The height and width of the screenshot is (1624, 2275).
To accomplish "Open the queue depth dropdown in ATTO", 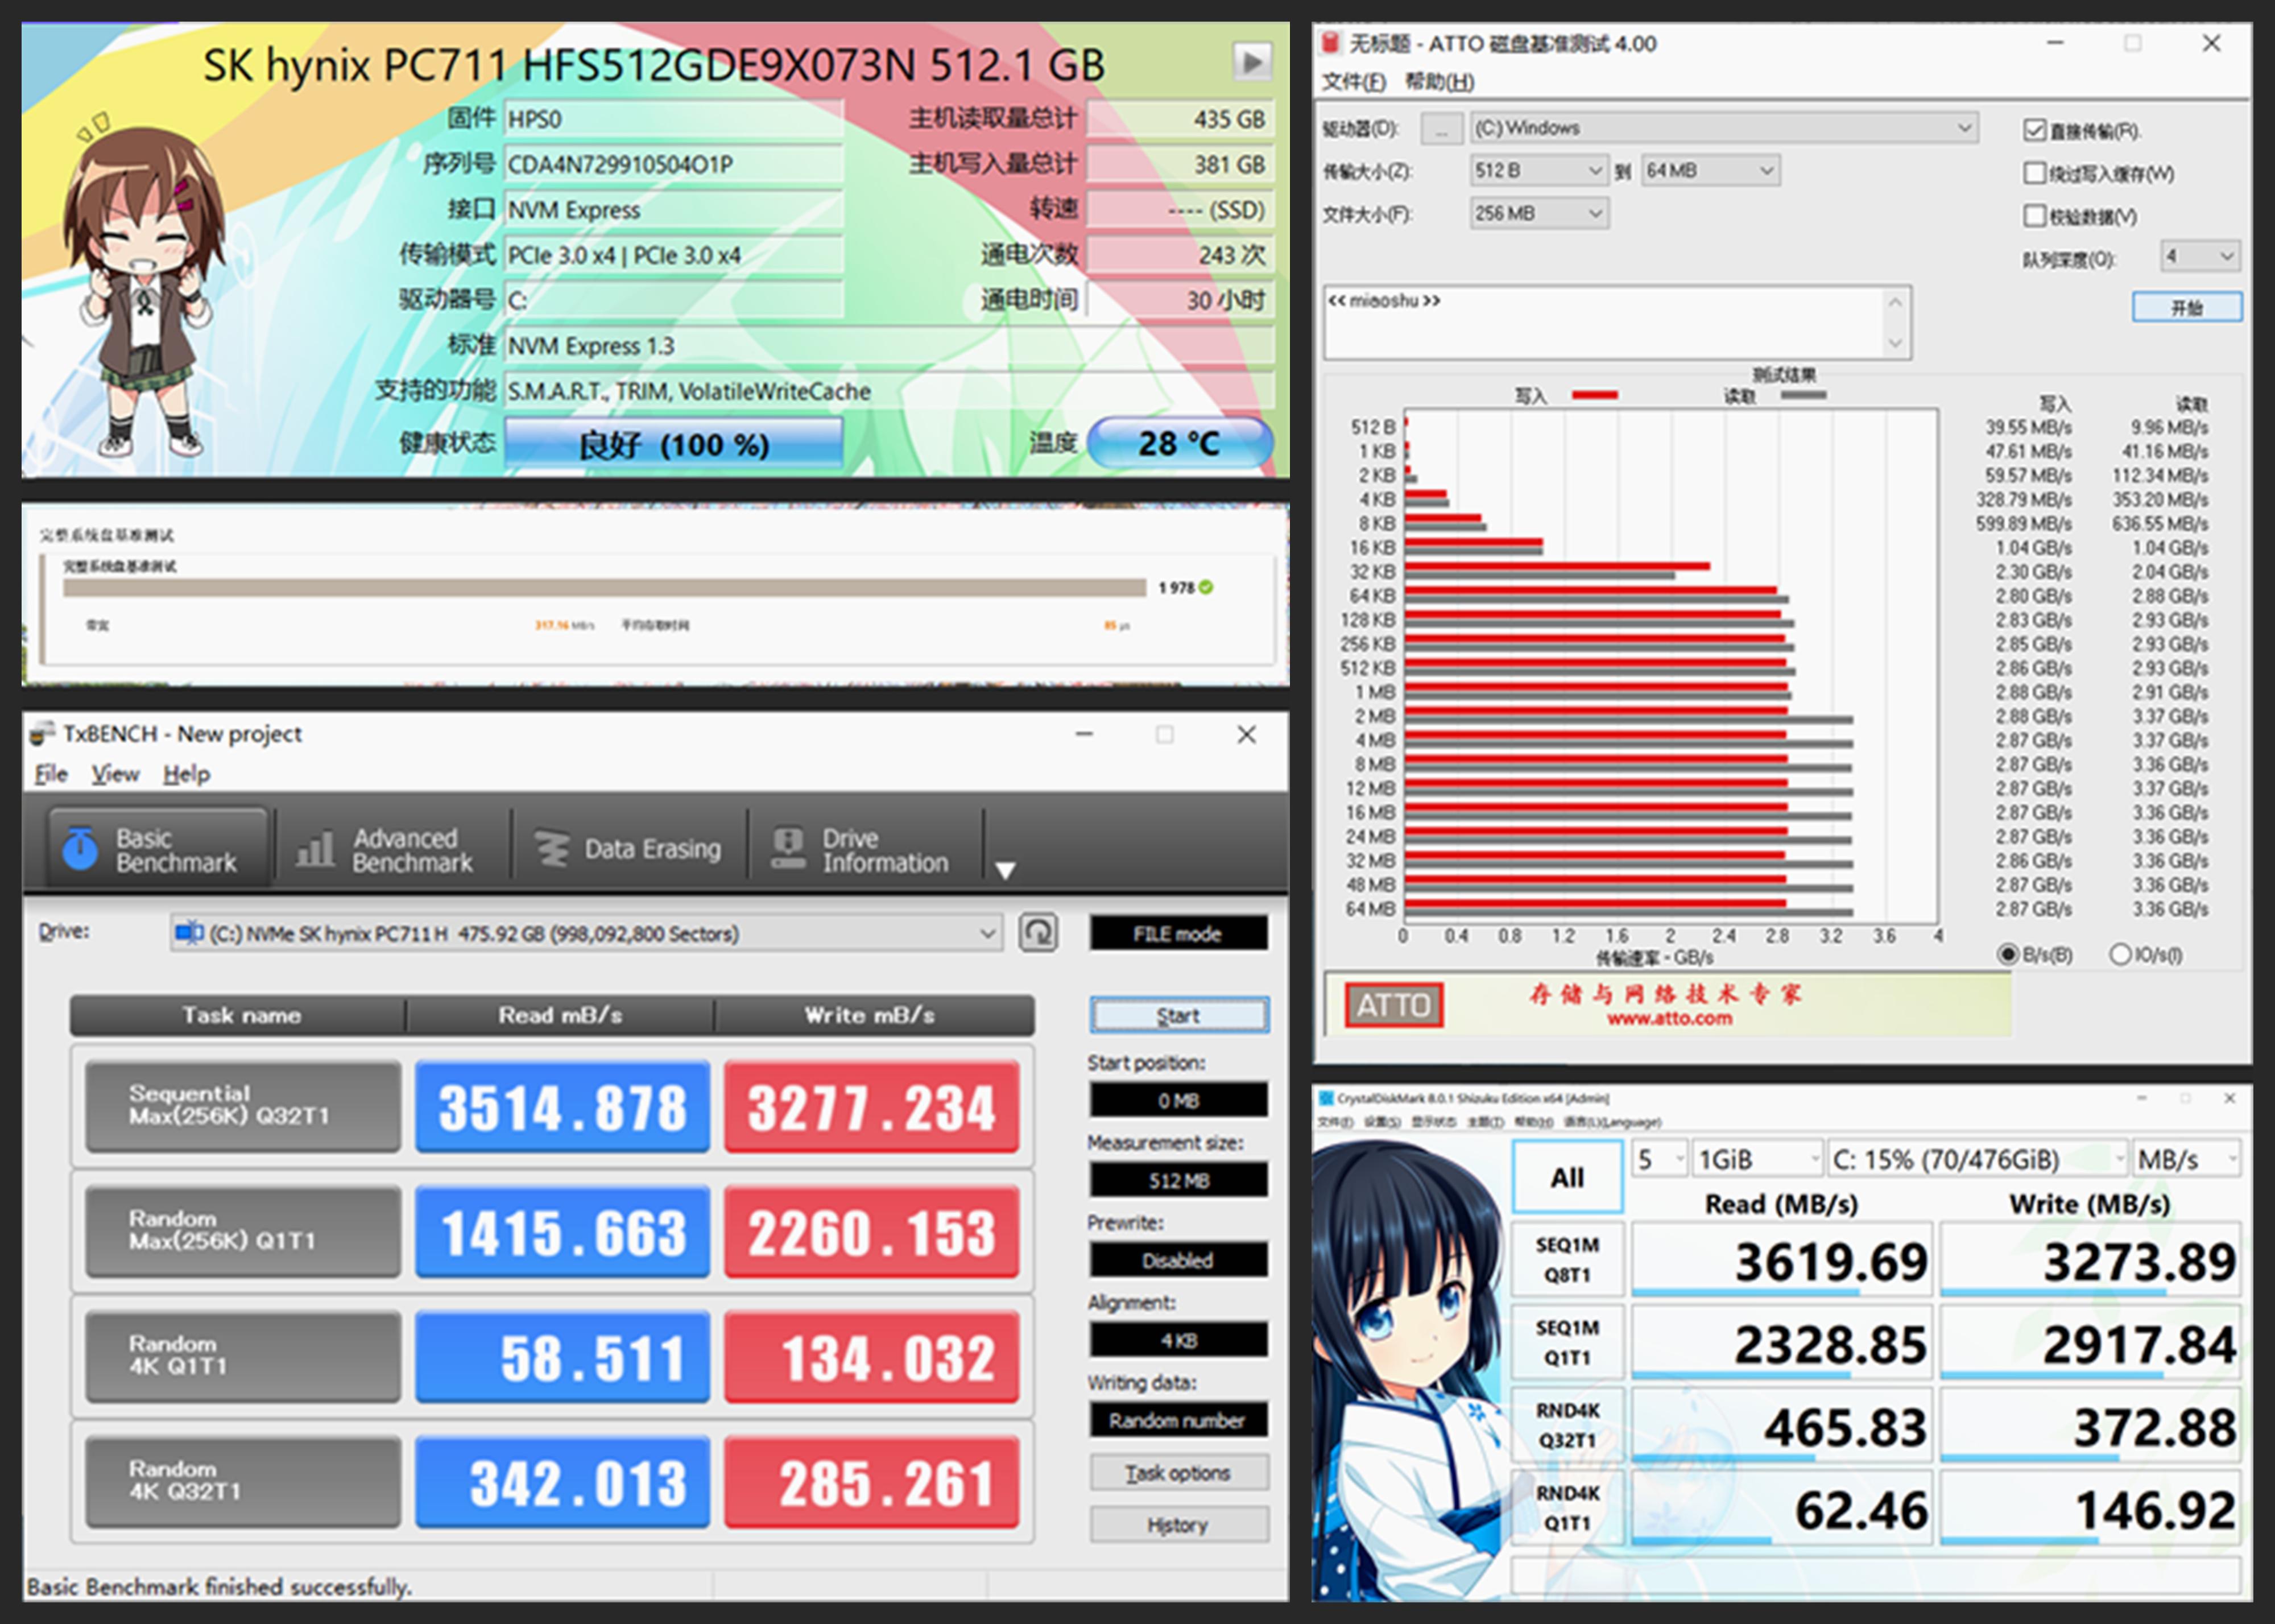I will coord(2199,257).
